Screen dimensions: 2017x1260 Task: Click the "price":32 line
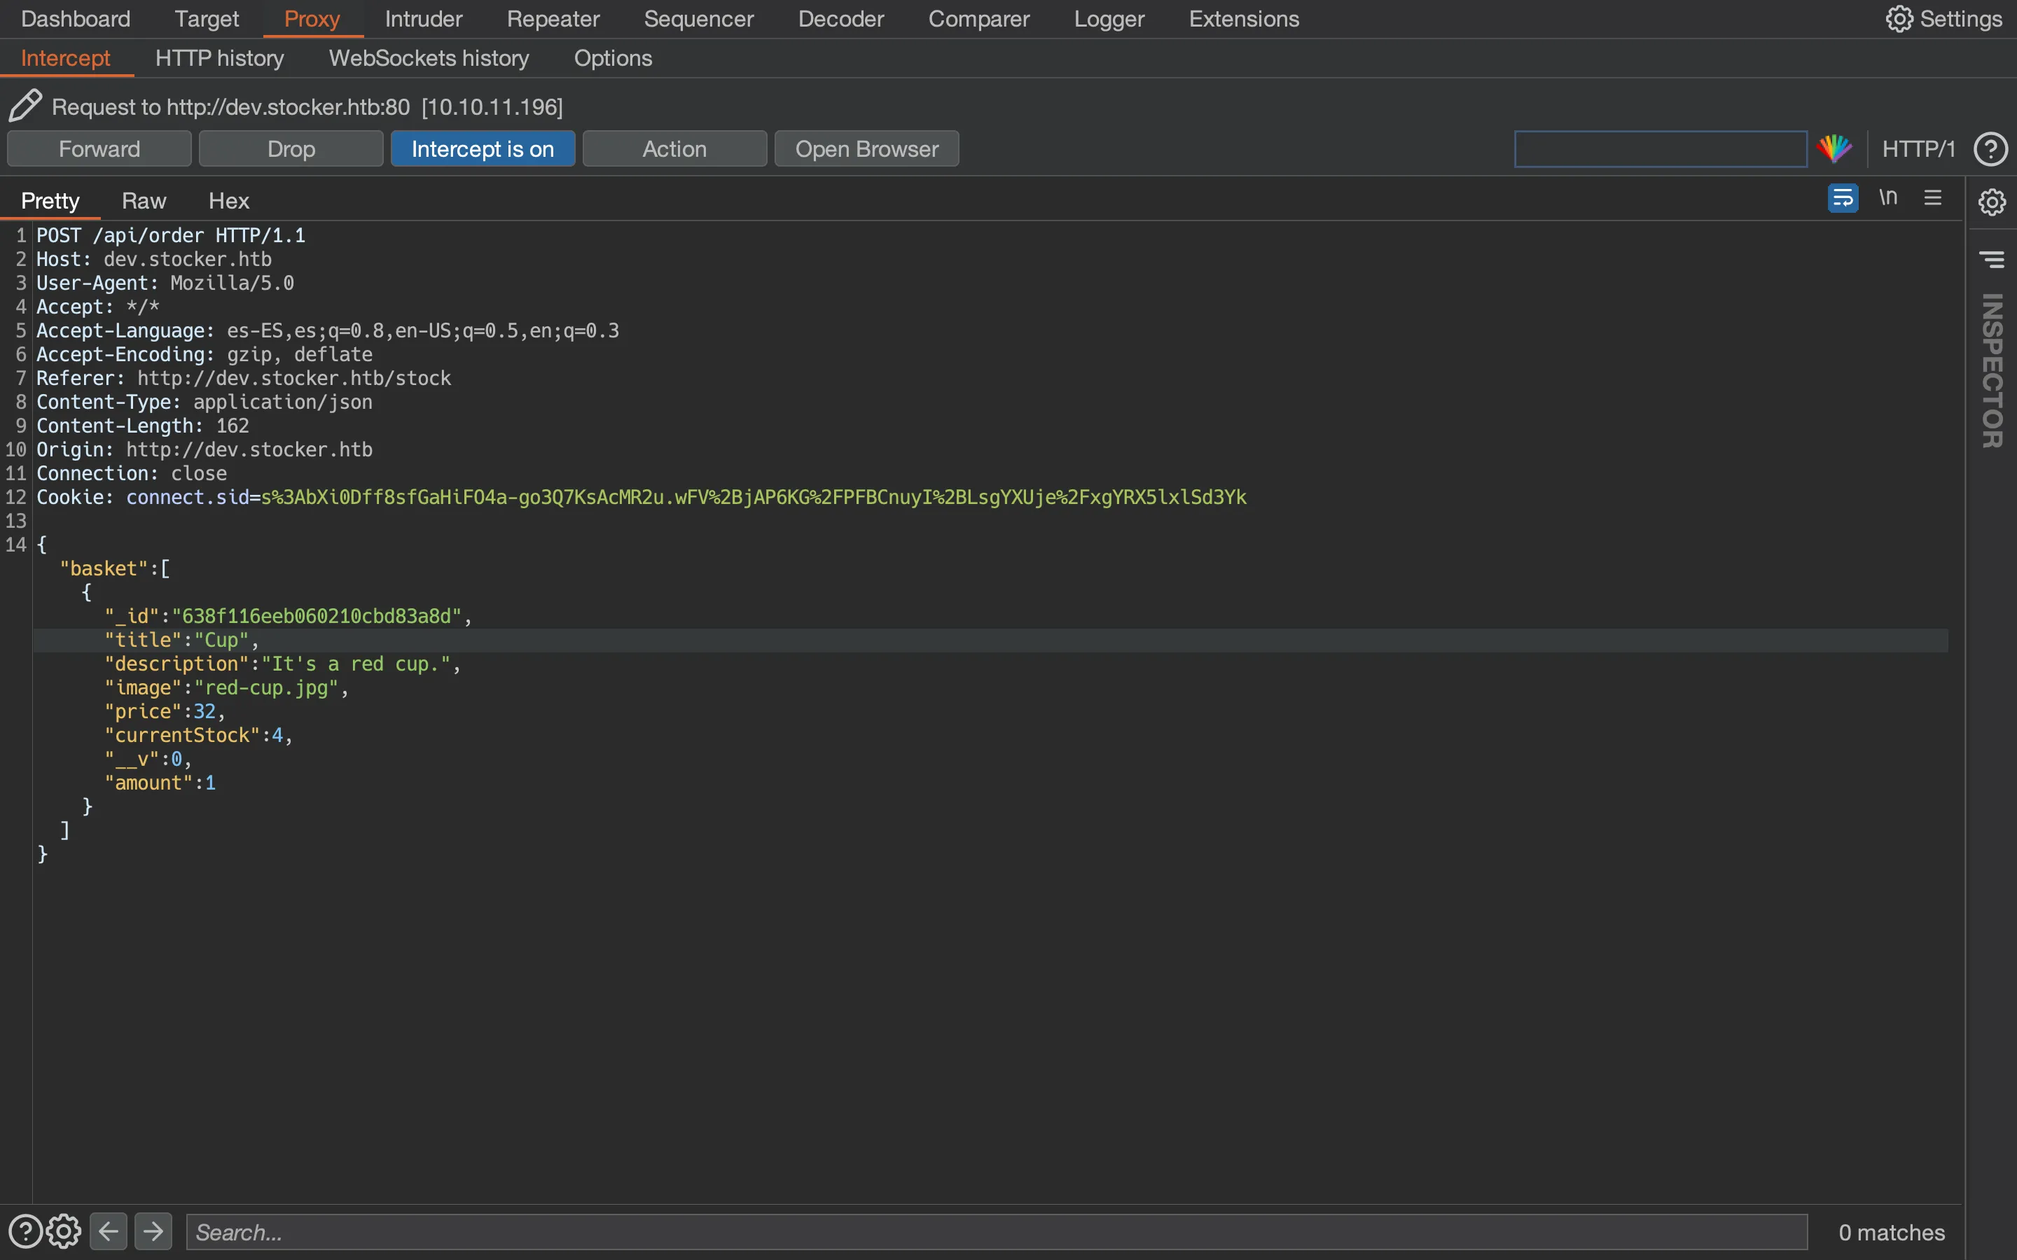pyautogui.click(x=165, y=710)
